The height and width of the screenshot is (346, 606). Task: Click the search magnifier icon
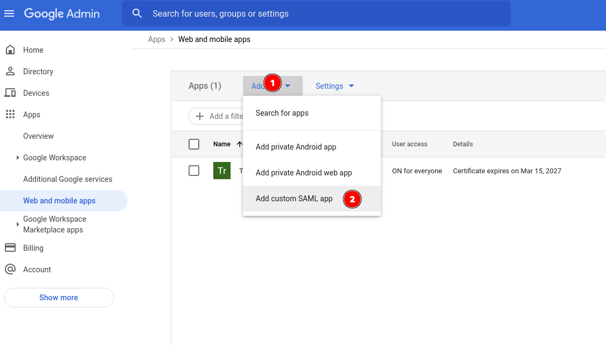tap(137, 13)
